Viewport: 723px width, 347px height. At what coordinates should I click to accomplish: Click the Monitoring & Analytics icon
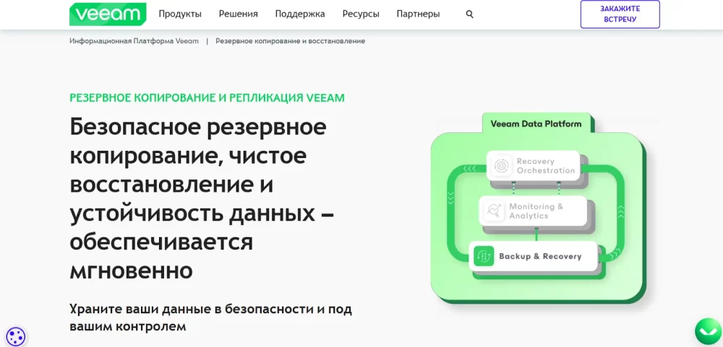[x=493, y=211]
